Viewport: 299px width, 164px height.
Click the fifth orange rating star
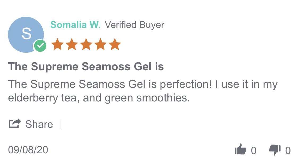click(115, 44)
